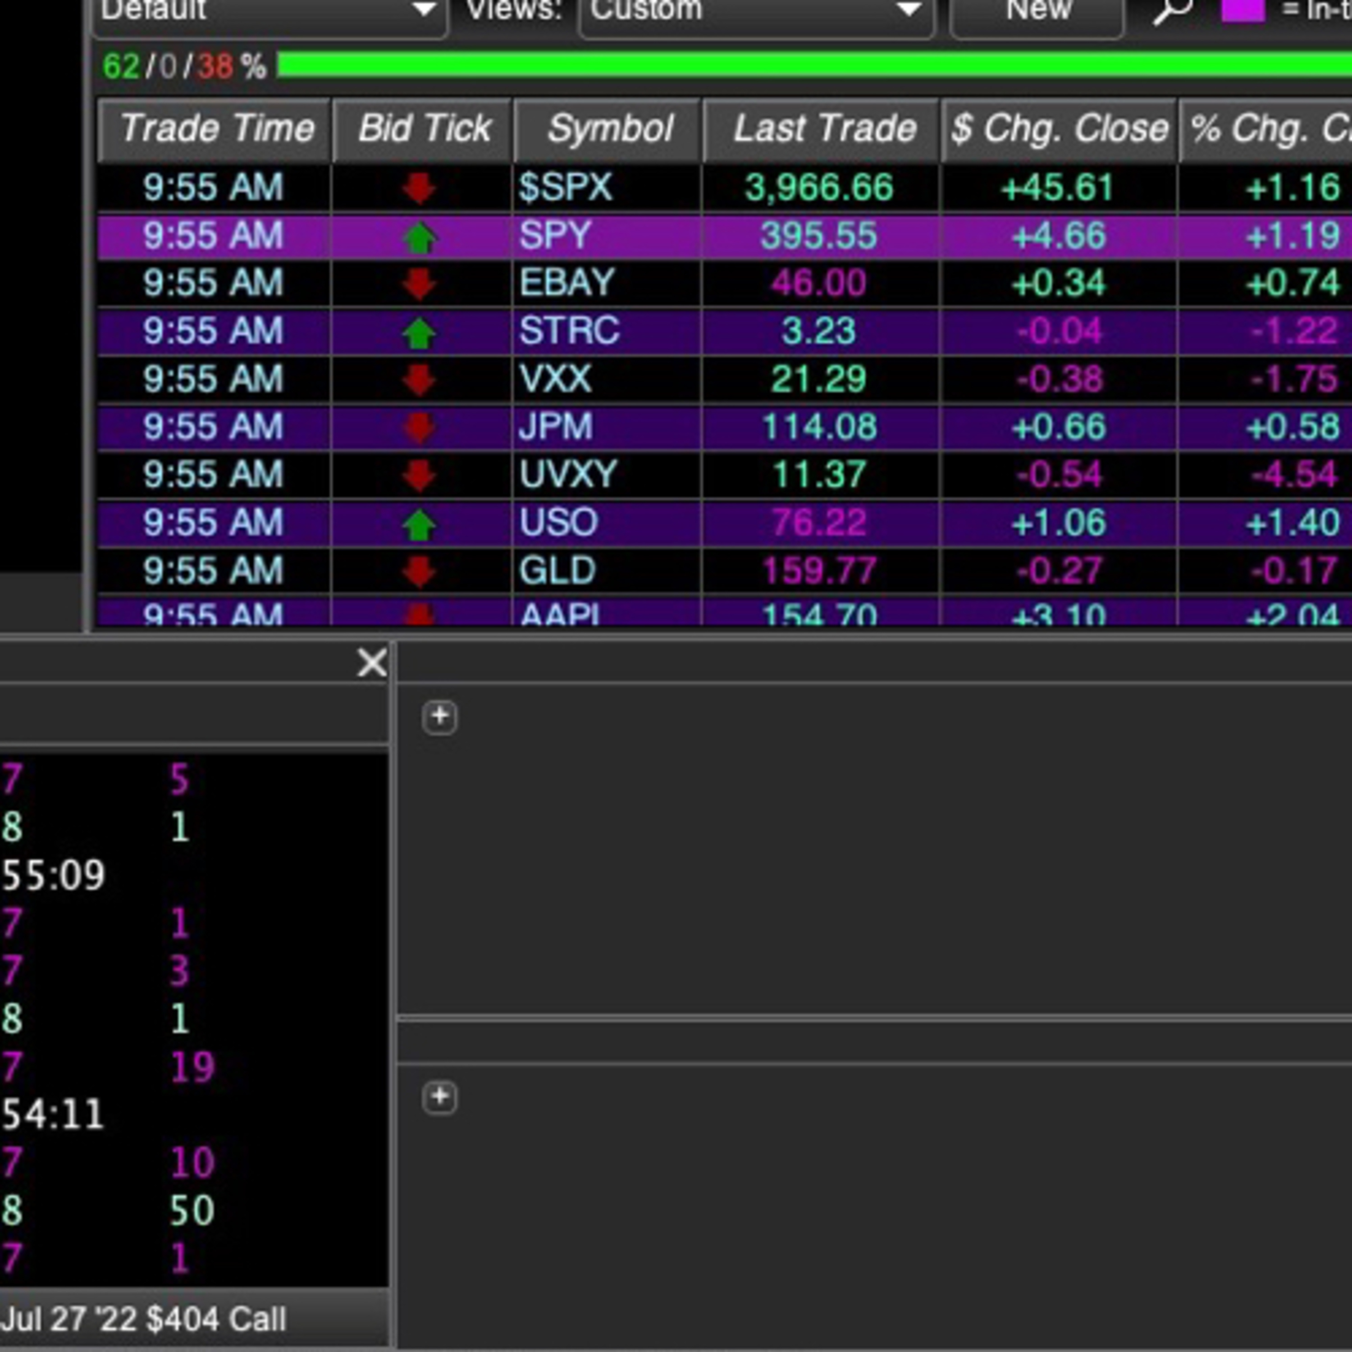The height and width of the screenshot is (1352, 1352).
Task: Select the UVXY symbol cell
Action: [607, 475]
